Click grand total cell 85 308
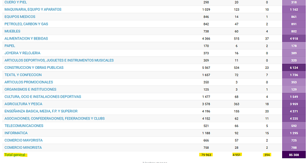Screen dimensions: 308x163 294,155
